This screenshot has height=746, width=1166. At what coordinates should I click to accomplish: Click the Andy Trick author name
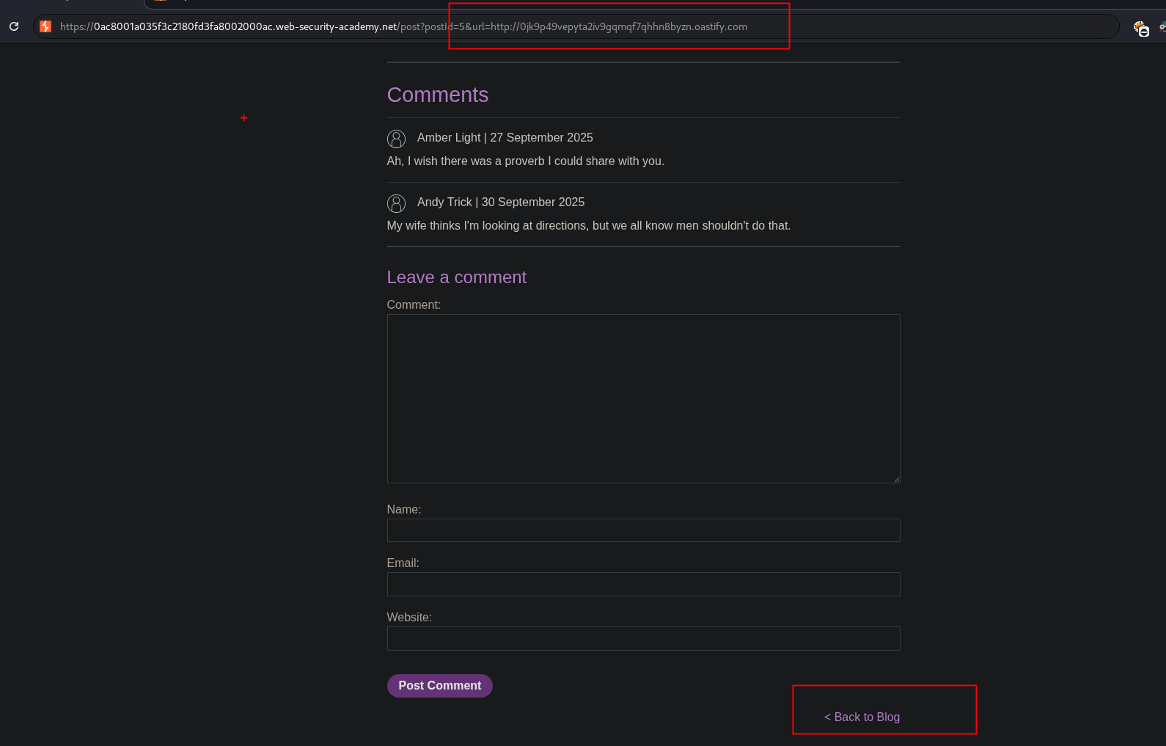444,202
